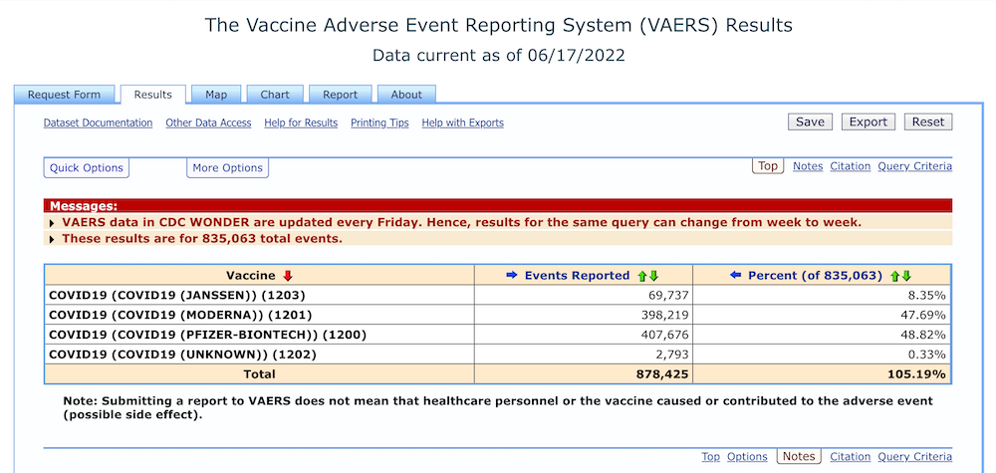
Task: Click the Save button
Action: coord(810,121)
